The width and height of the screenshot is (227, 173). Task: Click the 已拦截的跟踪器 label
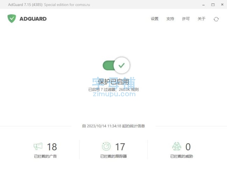click(x=113, y=156)
